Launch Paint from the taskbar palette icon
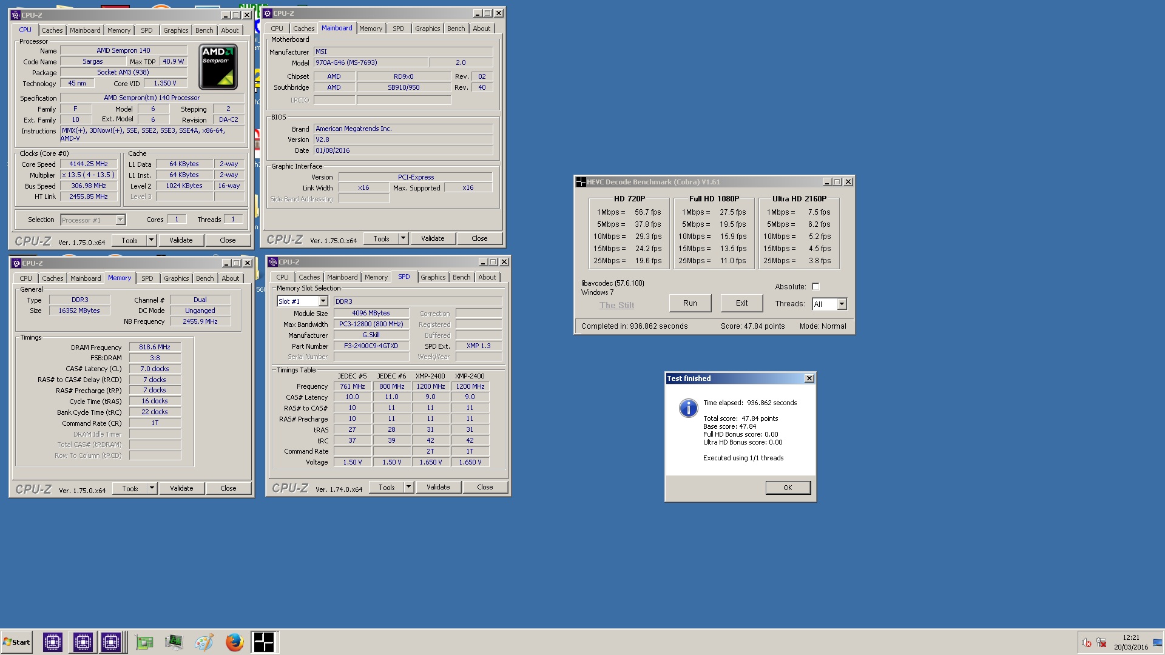1165x655 pixels. pyautogui.click(x=204, y=642)
